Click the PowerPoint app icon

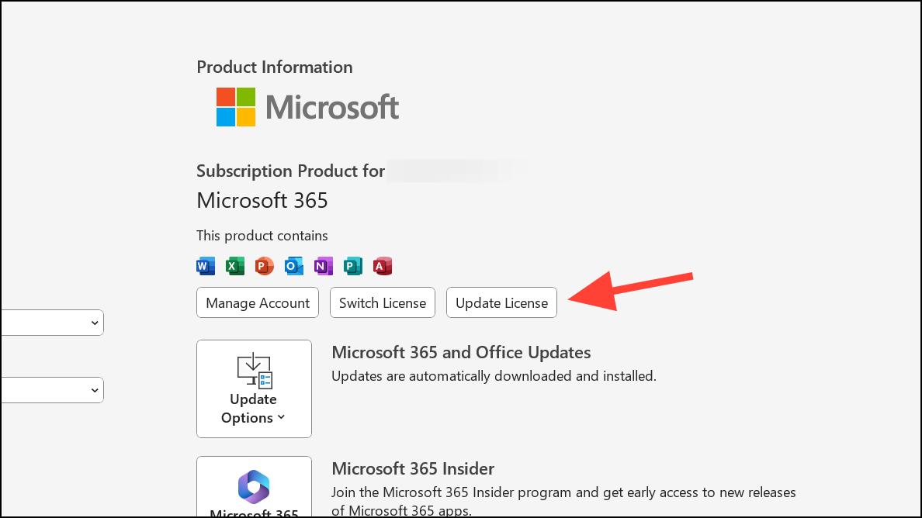click(264, 266)
